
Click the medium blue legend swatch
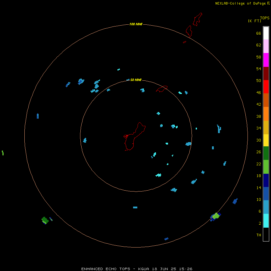266,194
